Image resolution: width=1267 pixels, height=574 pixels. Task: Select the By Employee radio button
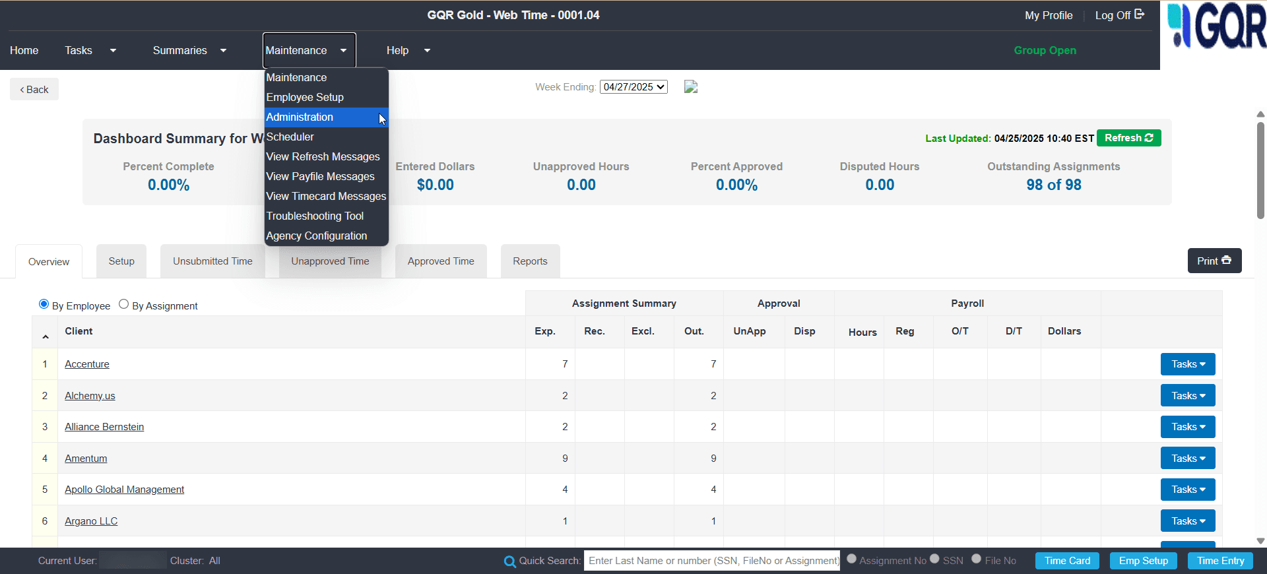pos(44,304)
